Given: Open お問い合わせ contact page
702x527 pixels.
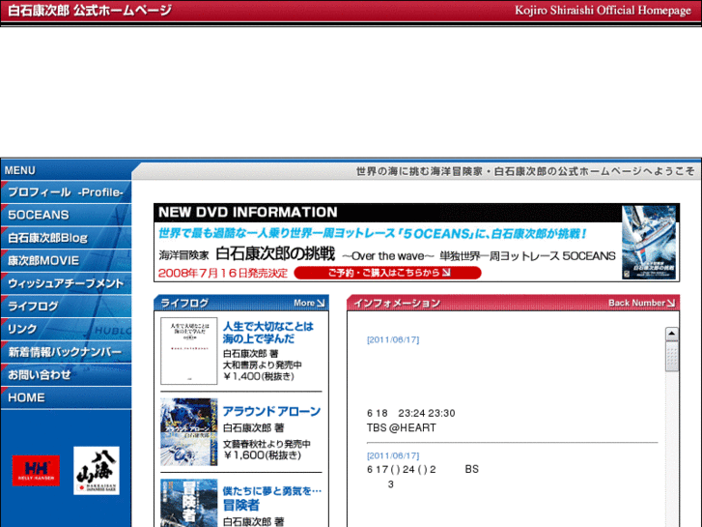Looking at the screenshot, I should [66, 375].
